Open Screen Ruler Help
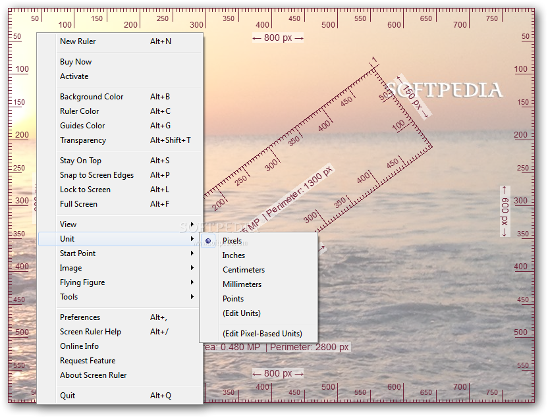548x418 pixels. tap(120, 332)
